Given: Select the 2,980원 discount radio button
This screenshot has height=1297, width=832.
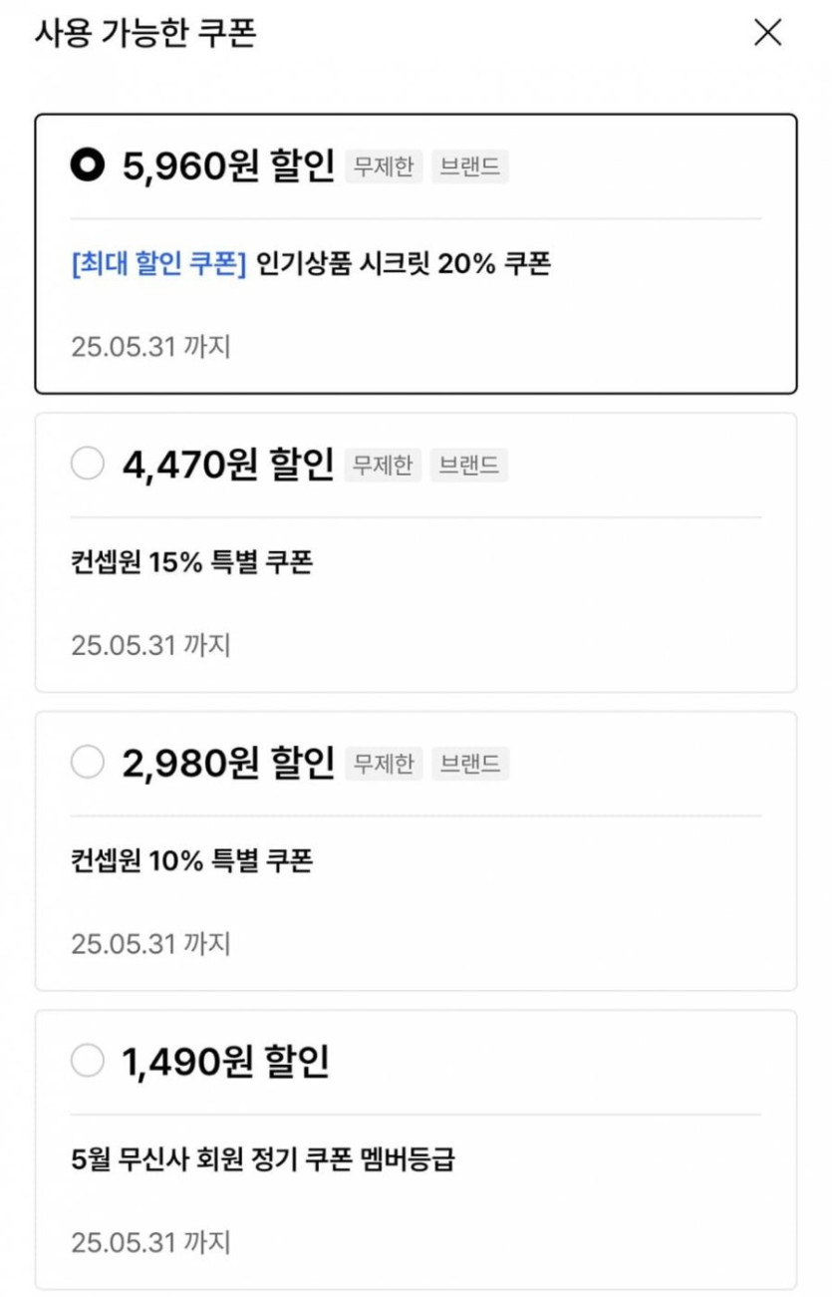Looking at the screenshot, I should tap(88, 763).
